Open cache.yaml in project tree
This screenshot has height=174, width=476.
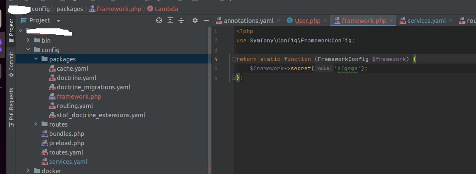pos(73,69)
